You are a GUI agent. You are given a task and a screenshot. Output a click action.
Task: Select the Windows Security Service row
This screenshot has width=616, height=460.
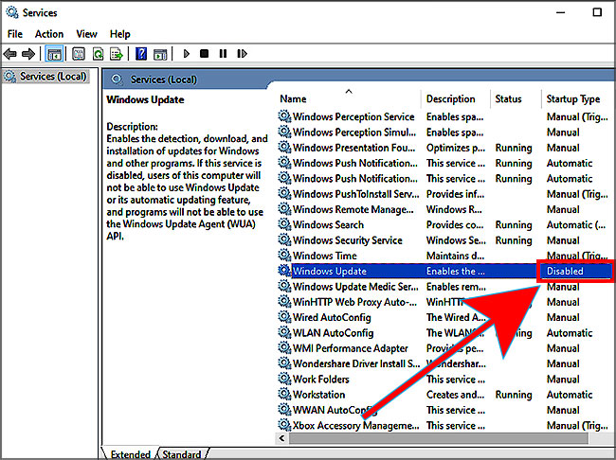click(444, 240)
